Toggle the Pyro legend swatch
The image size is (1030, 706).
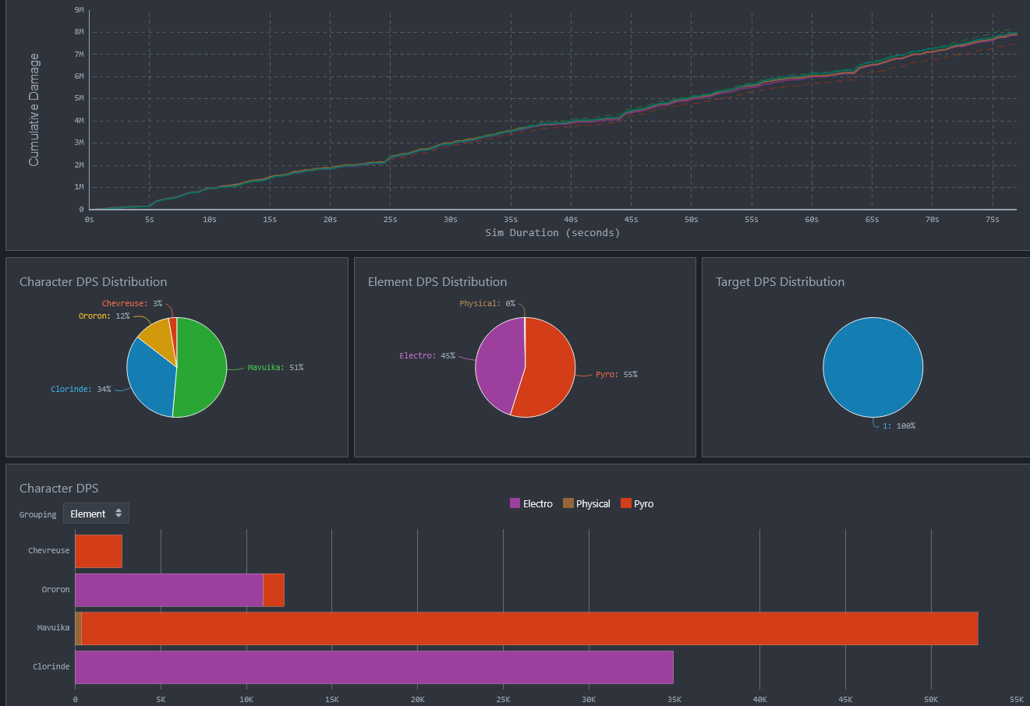625,503
